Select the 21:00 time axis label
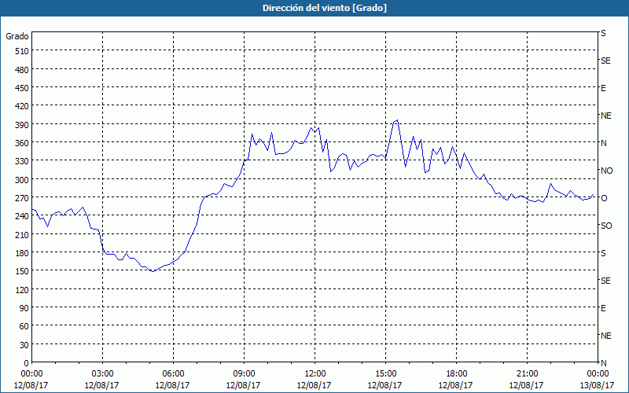 click(x=527, y=373)
